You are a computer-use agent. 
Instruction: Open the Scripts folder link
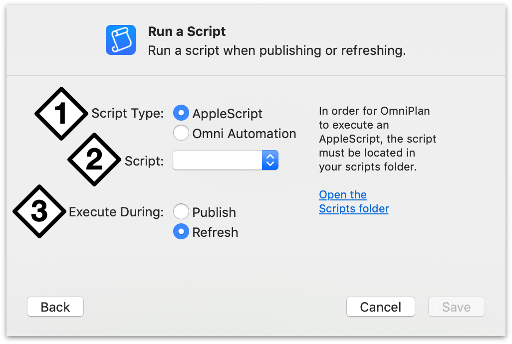tap(354, 201)
